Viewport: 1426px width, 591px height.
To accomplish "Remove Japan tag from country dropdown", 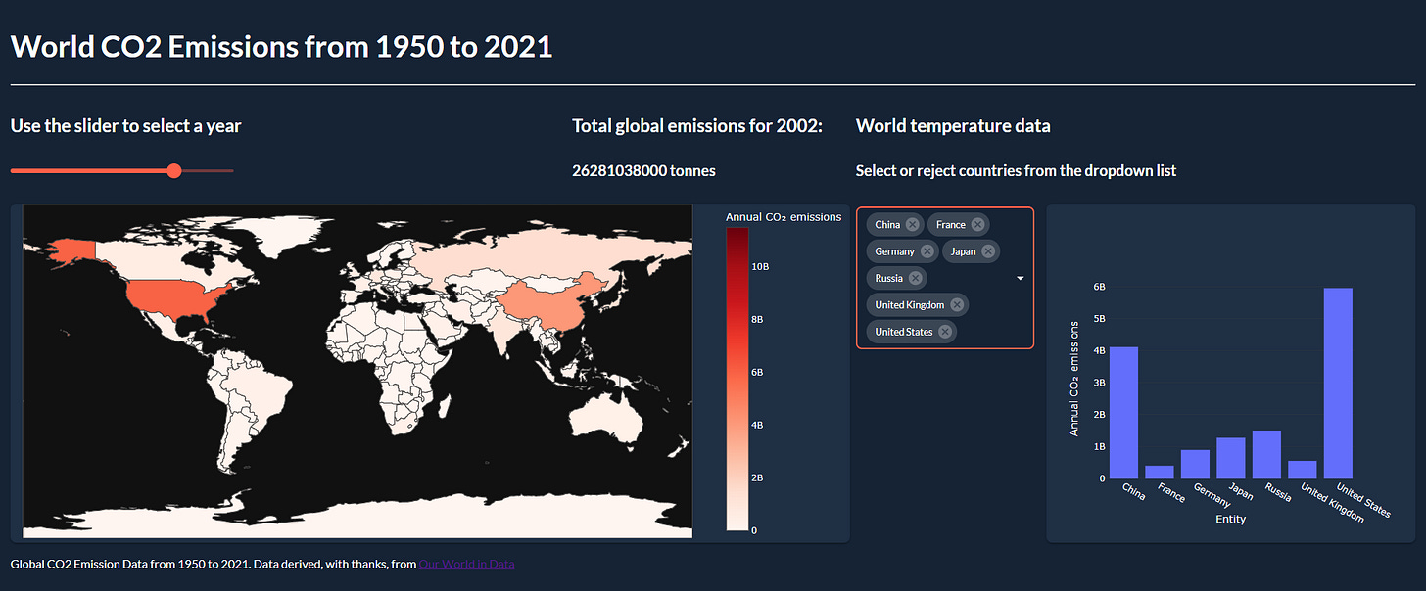I will [x=988, y=251].
